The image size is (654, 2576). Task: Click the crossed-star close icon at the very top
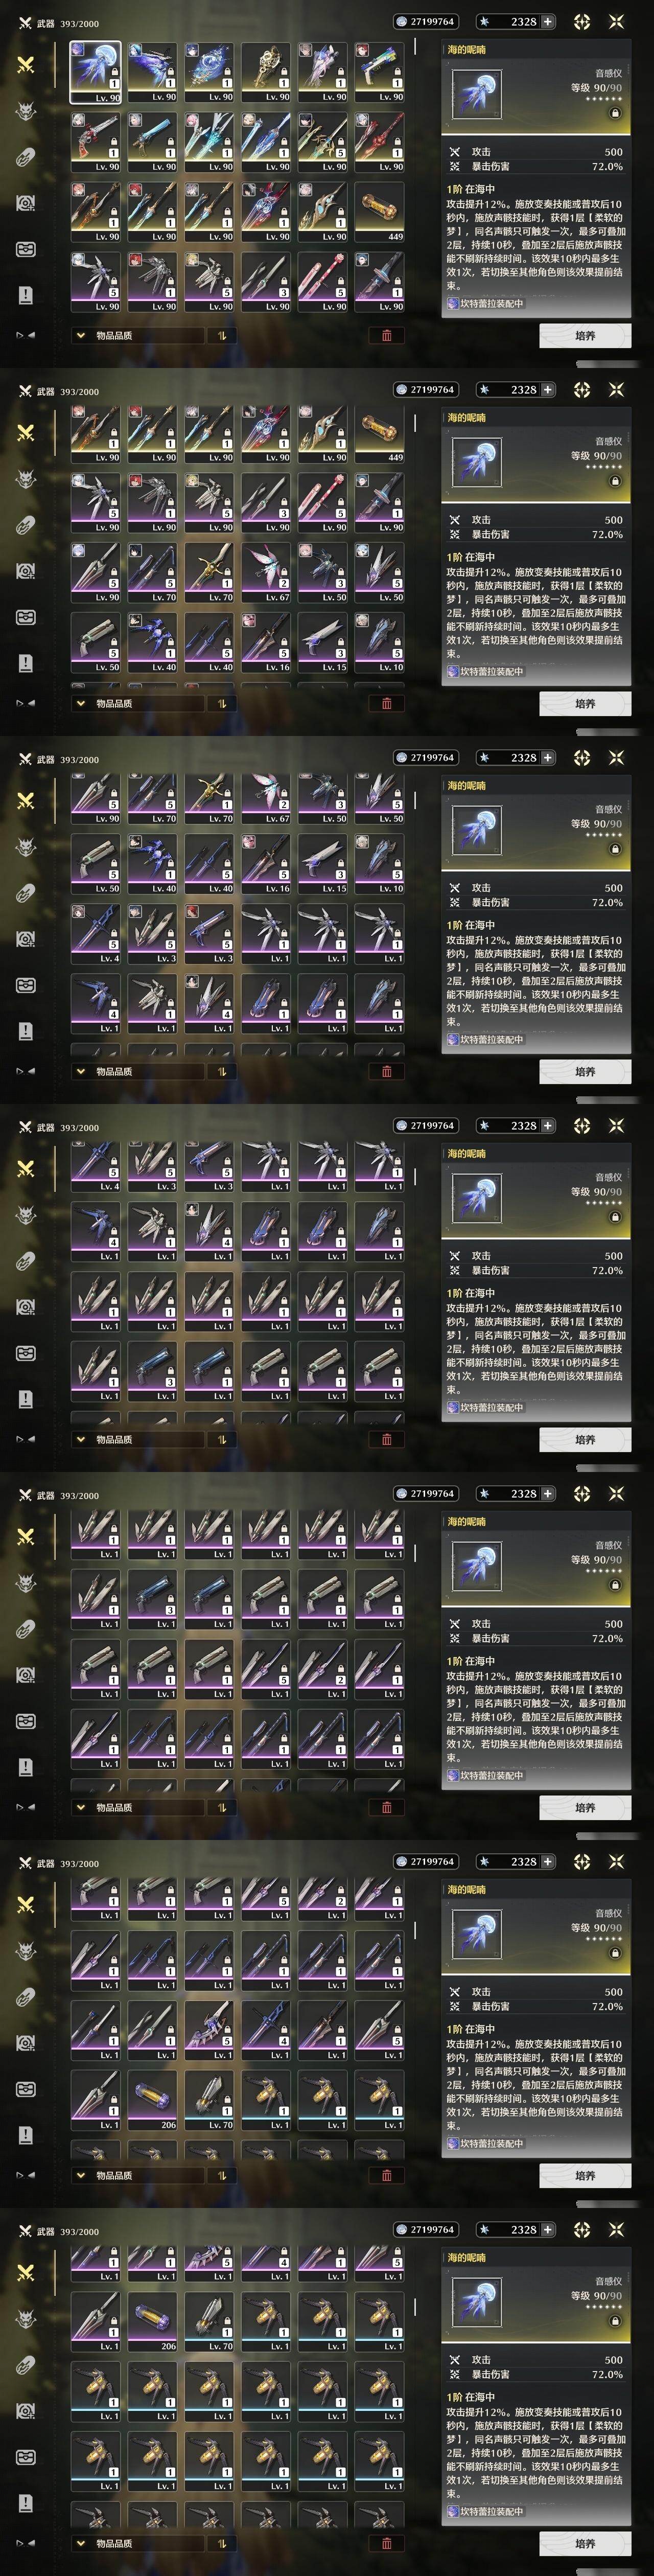[616, 21]
